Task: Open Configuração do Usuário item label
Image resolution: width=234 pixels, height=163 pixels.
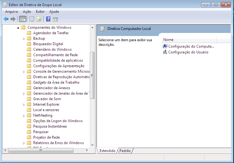Action: 188,52
